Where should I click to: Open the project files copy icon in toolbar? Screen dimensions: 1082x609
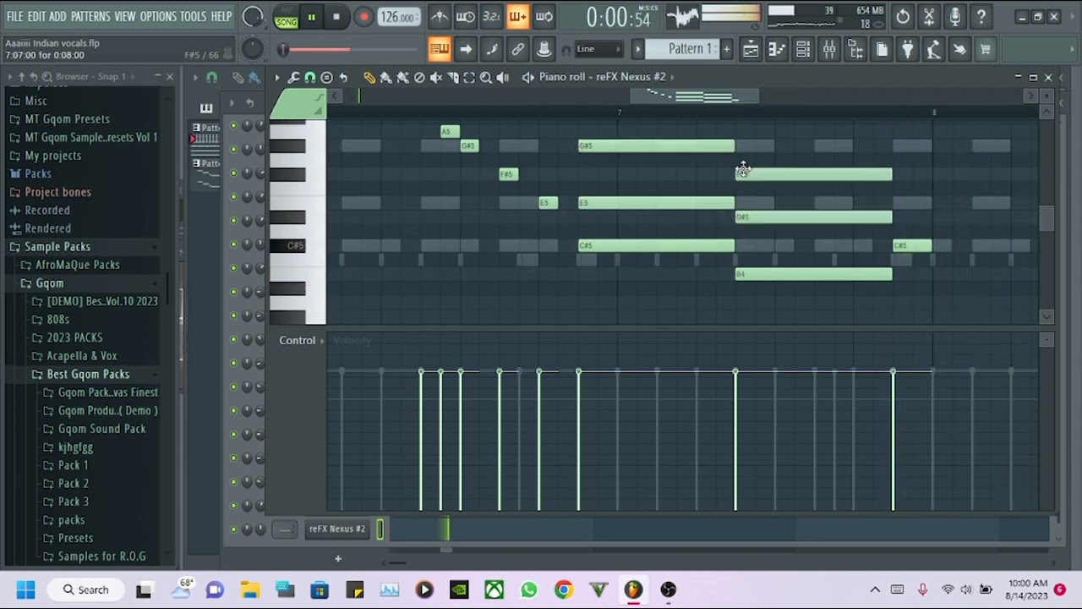tap(882, 50)
